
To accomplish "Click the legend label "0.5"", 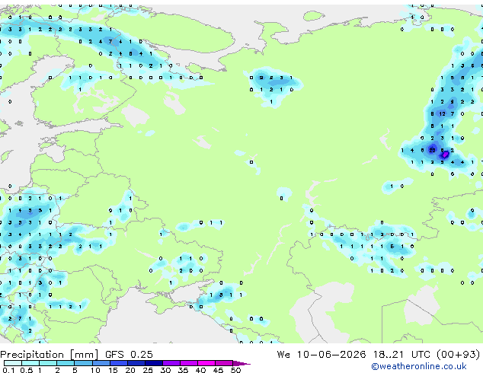I will click(26, 370).
